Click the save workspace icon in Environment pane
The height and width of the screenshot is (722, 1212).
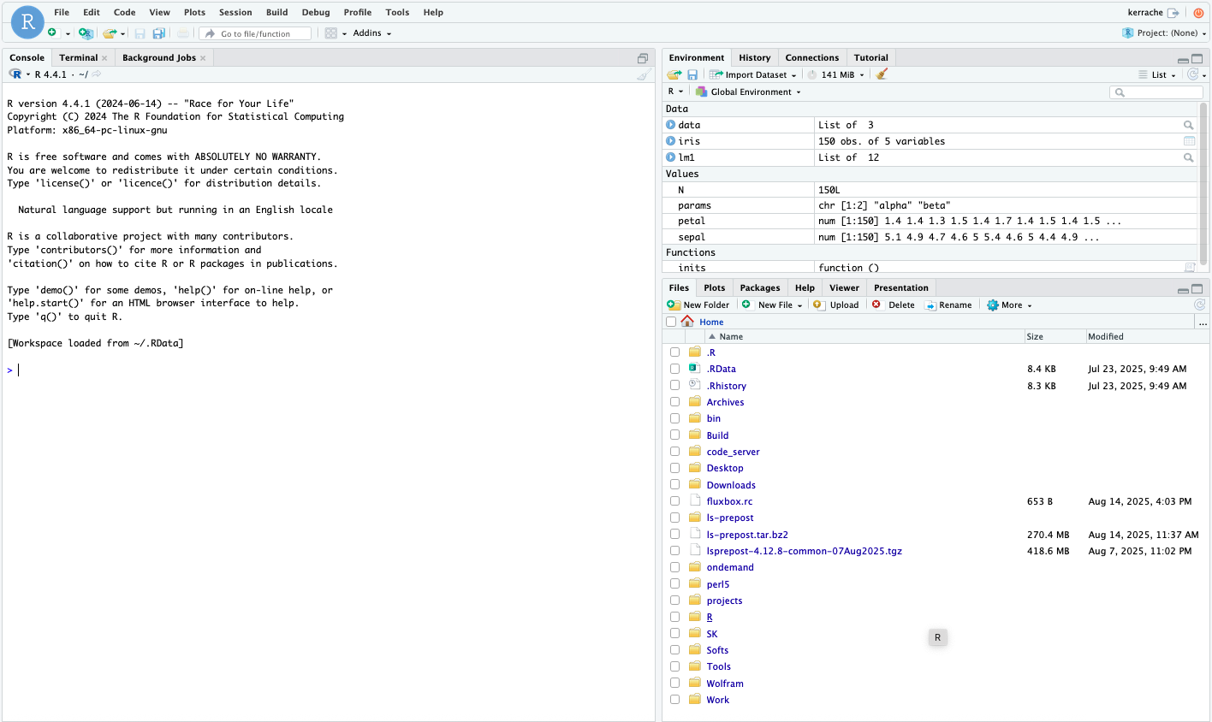tap(692, 74)
